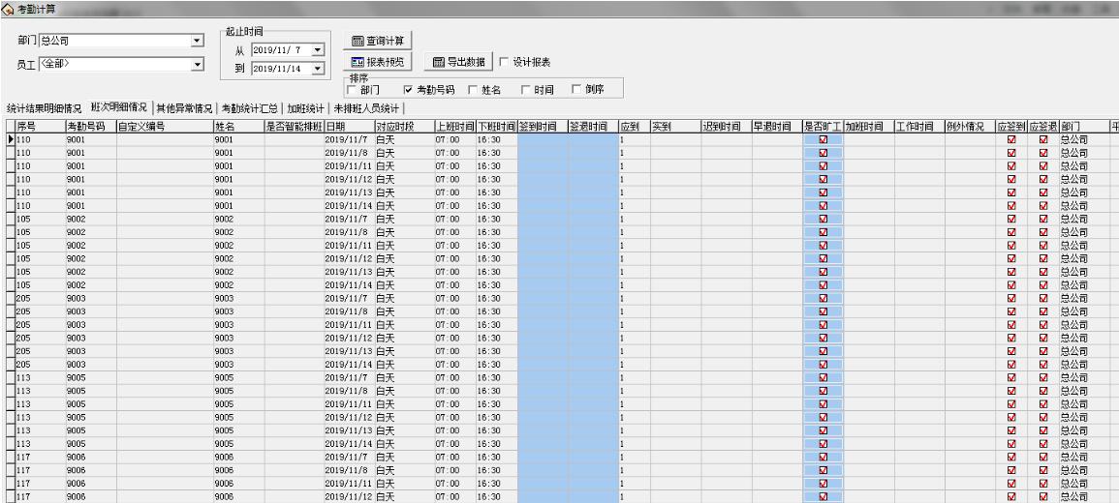Image resolution: width=1119 pixels, height=503 pixels.
Task: Uncheck sort by 考勤号码
Action: pyautogui.click(x=408, y=90)
